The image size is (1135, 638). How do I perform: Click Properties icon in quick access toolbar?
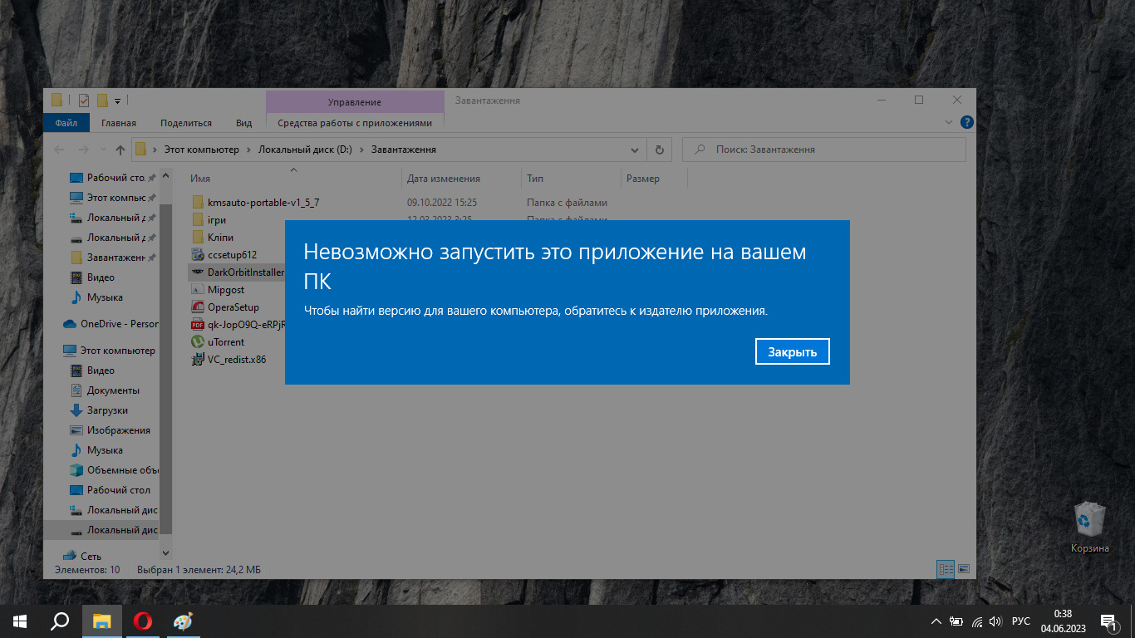[x=83, y=101]
